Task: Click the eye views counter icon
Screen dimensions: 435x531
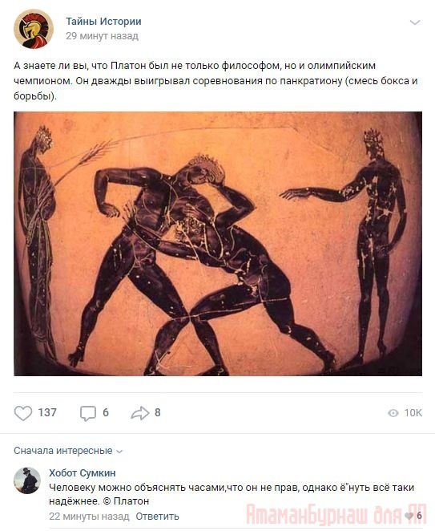Action: coord(393,413)
